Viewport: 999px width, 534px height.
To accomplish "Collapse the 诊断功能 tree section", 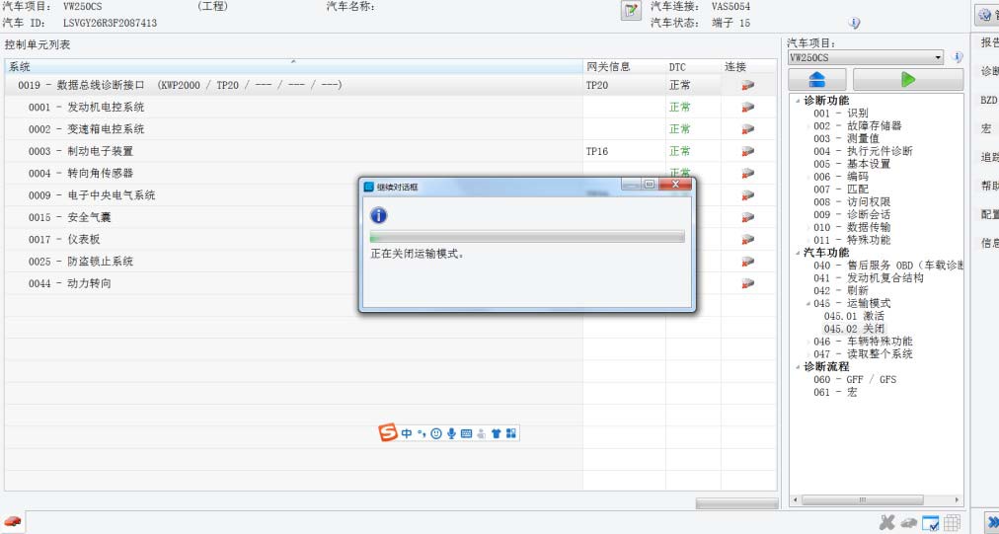I will tap(797, 101).
